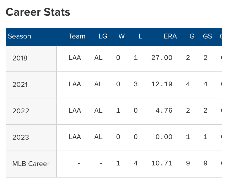Screen dimensions: 228x180
Task: Select the W column header
Action: (121, 36)
